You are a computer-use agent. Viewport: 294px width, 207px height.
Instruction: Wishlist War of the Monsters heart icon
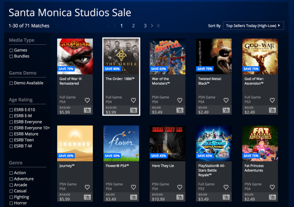click(180, 100)
